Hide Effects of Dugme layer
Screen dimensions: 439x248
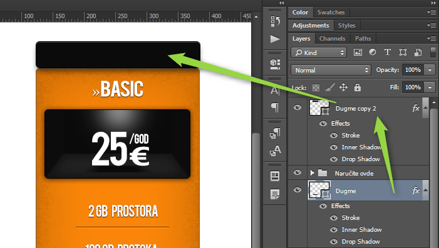pos(323,206)
